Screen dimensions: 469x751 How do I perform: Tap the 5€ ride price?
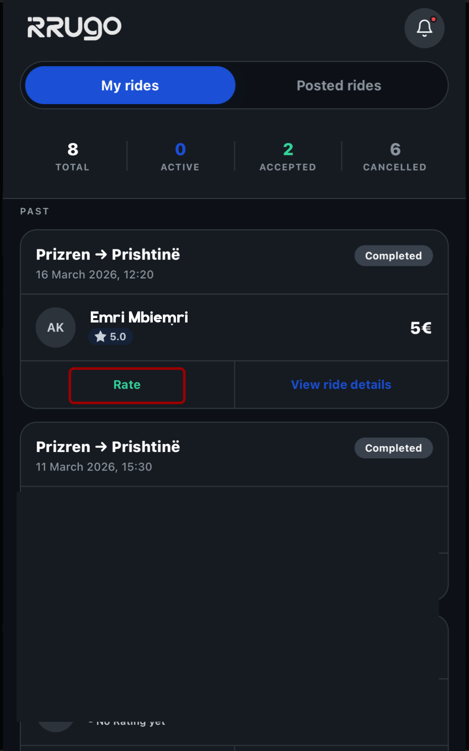pyautogui.click(x=421, y=328)
